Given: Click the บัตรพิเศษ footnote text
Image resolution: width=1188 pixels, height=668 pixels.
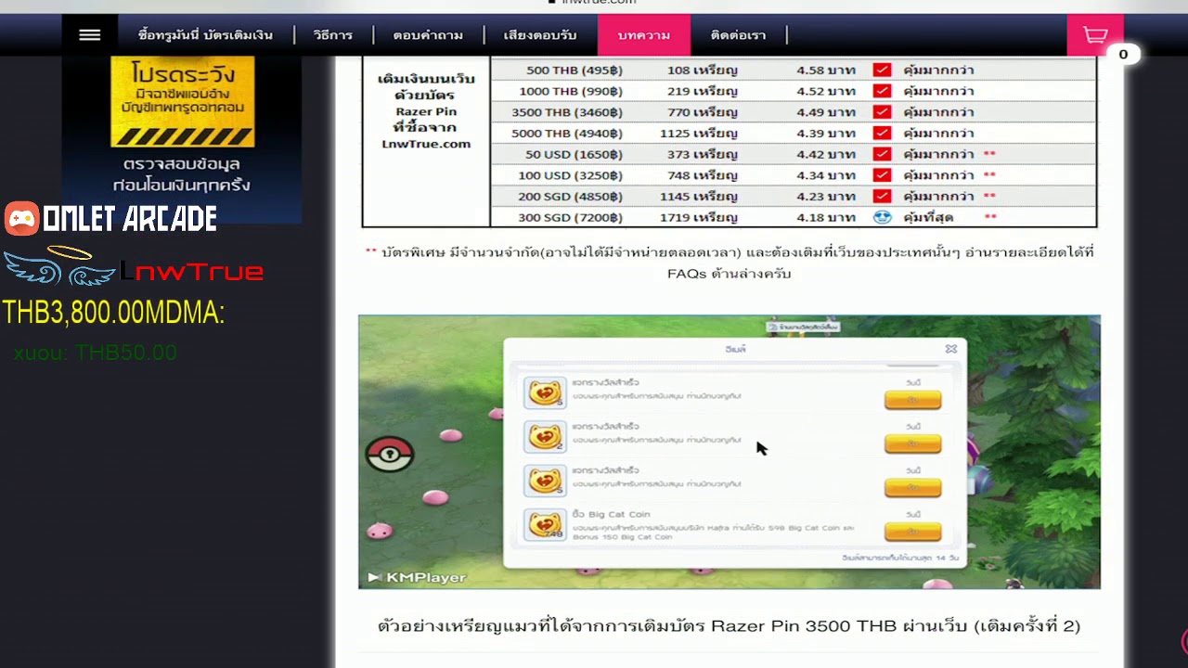Looking at the screenshot, I should pyautogui.click(x=730, y=263).
